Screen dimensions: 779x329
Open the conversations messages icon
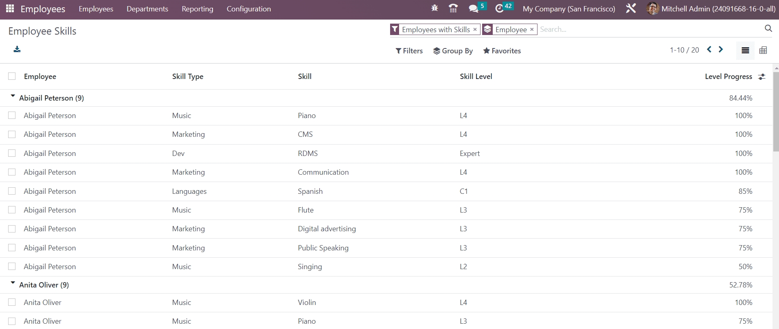coord(473,9)
